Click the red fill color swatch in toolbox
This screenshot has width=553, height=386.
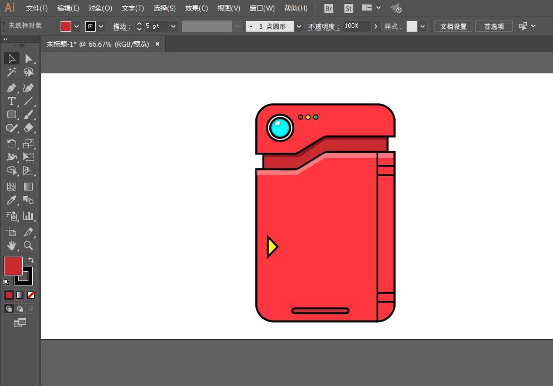(13, 266)
